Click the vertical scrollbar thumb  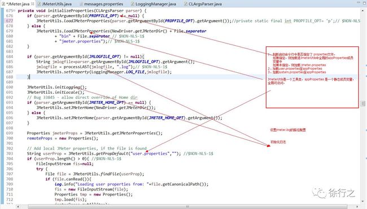(363, 103)
